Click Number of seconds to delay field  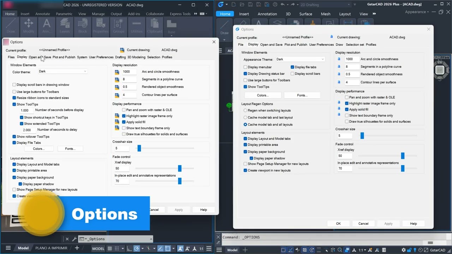tap(28, 130)
